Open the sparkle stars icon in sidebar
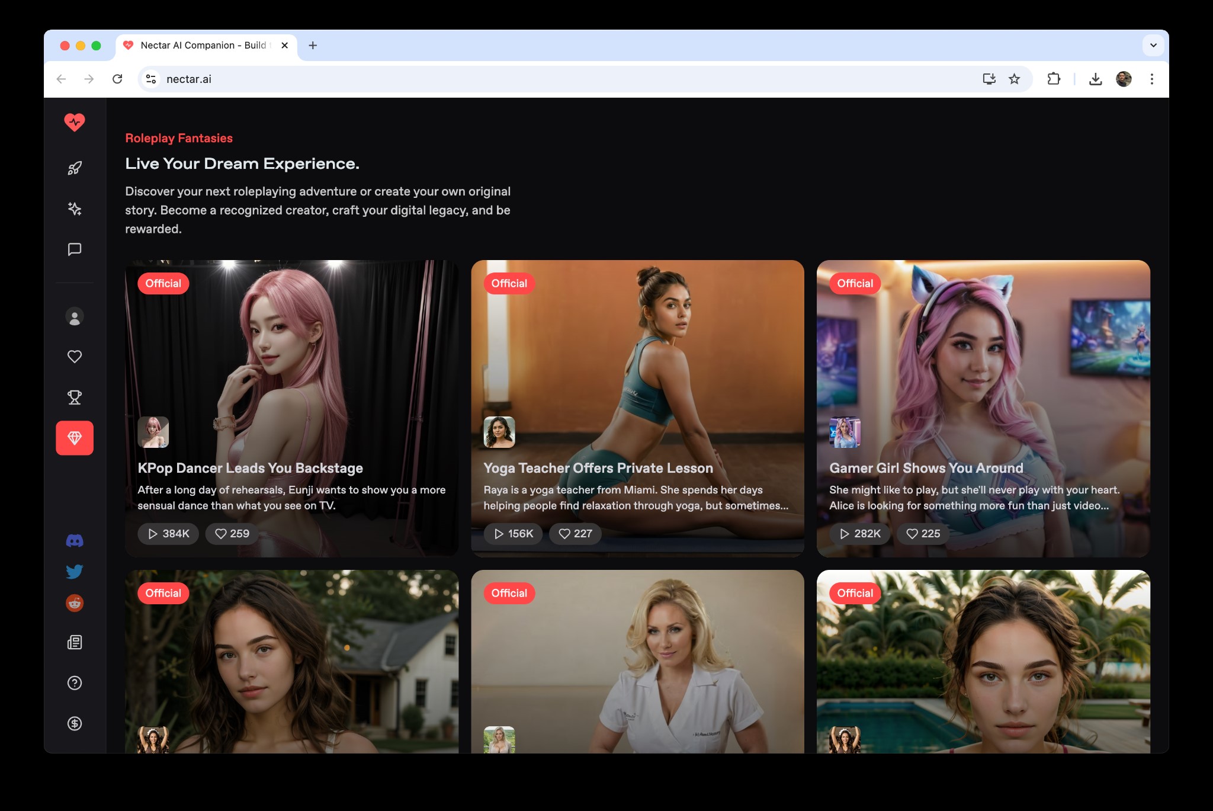Screen dimensions: 1213x811 pyautogui.click(x=75, y=209)
